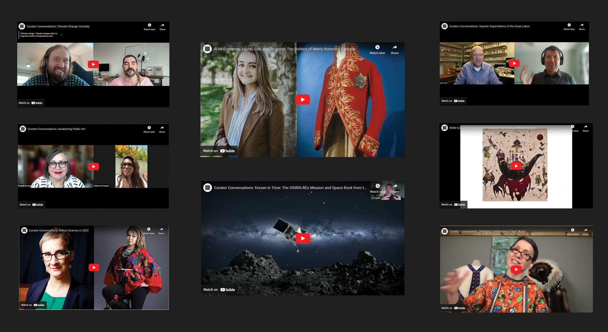Image resolution: width=608 pixels, height=332 pixels.
Task: Click Watch later on Inuit Music video
Action: (572, 232)
